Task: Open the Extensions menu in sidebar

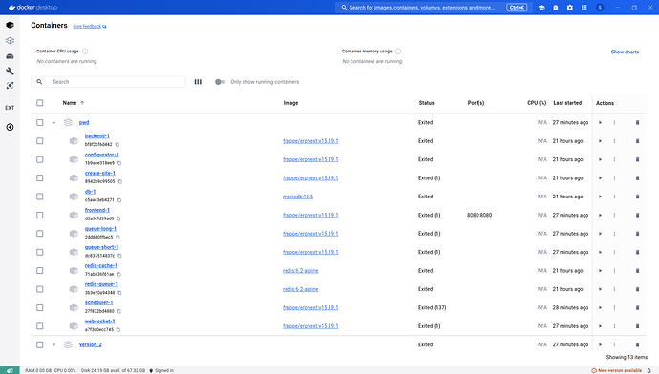Action: pos(10,108)
